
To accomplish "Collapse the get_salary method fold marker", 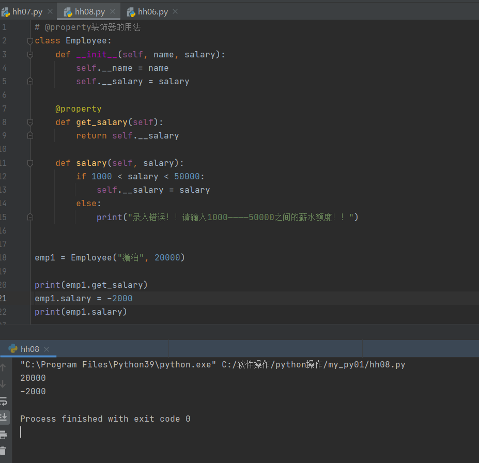I will [x=30, y=122].
